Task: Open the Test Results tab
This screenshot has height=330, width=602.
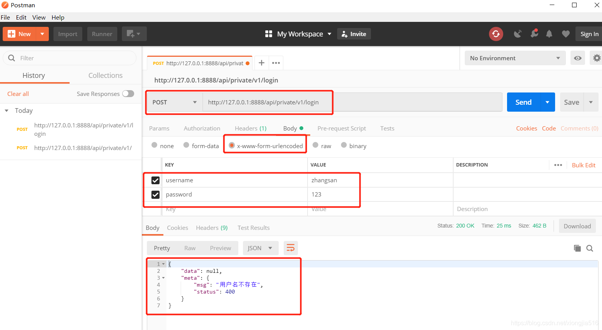Action: pyautogui.click(x=253, y=228)
